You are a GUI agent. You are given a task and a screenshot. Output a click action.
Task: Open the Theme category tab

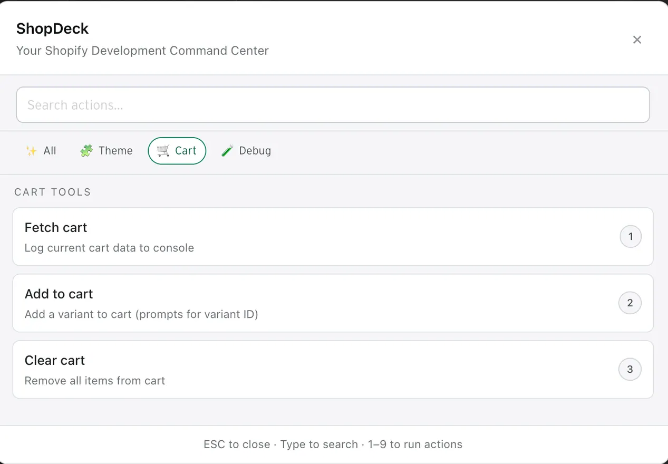pyautogui.click(x=107, y=151)
